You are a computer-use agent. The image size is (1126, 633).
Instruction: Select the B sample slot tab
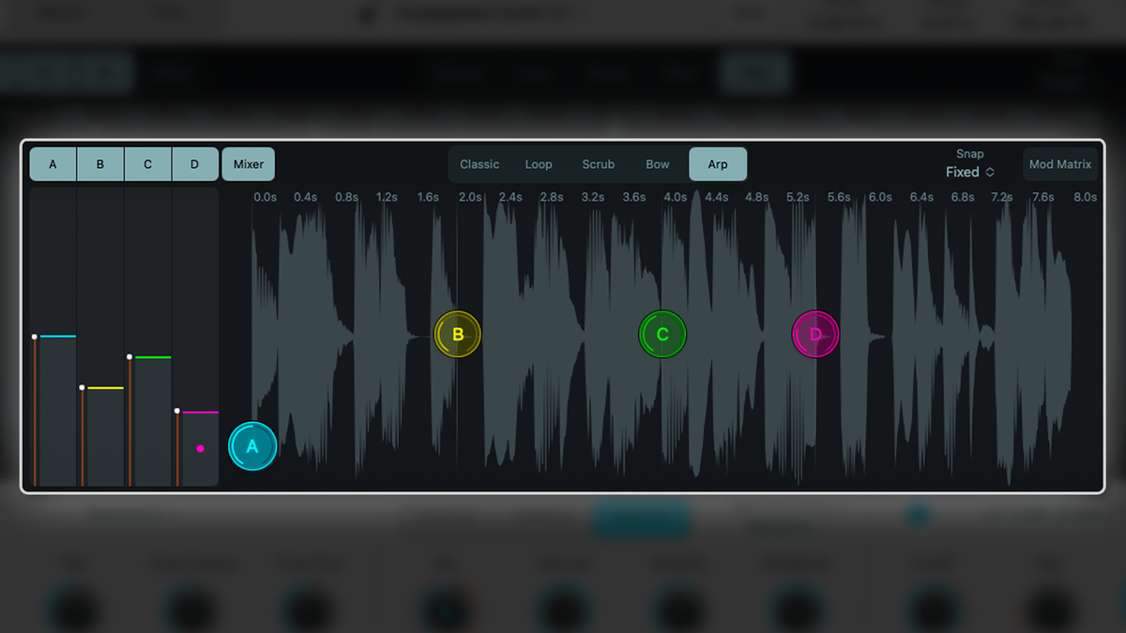(x=99, y=163)
